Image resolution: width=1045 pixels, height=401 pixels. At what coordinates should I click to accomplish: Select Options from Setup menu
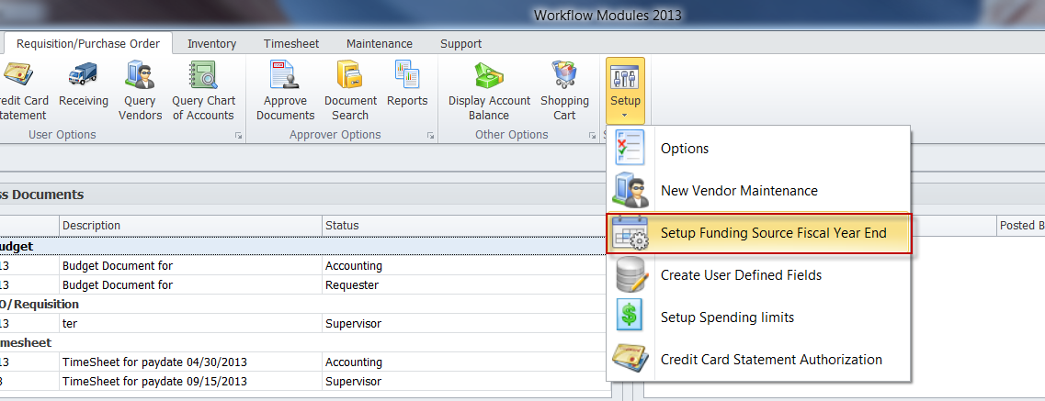(684, 149)
